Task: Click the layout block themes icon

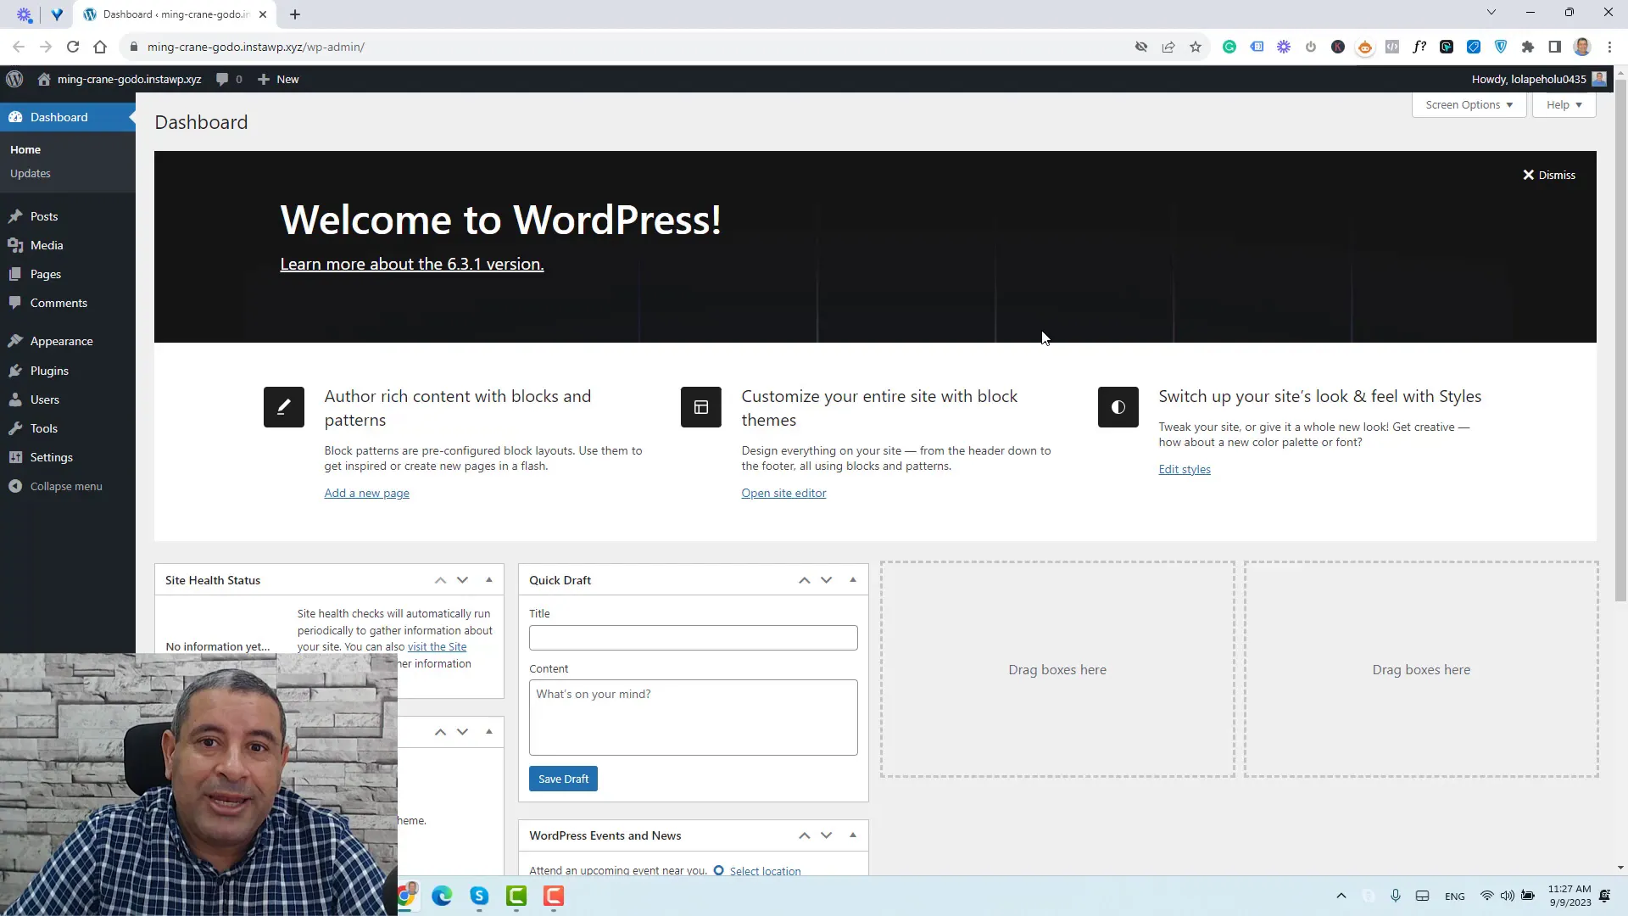Action: 701,407
